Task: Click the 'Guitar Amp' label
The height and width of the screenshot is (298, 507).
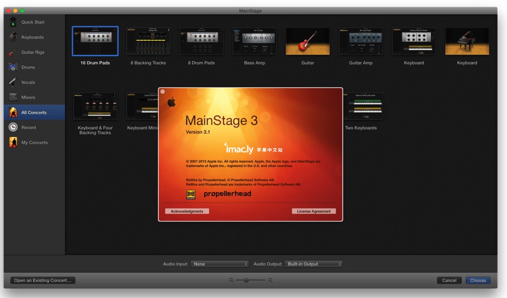Action: tap(361, 63)
